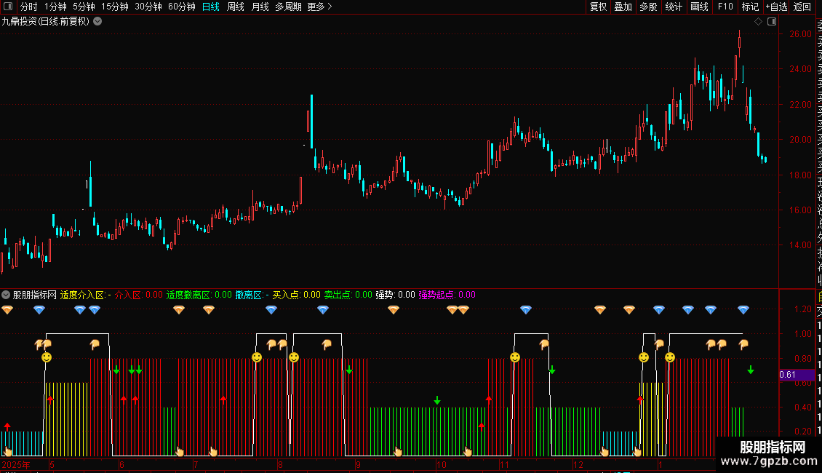Click the first smiley face marker in May
Viewport: 822px width, 473px height.
click(x=47, y=357)
